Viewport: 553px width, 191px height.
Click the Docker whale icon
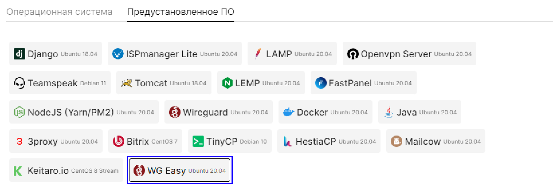(x=289, y=112)
